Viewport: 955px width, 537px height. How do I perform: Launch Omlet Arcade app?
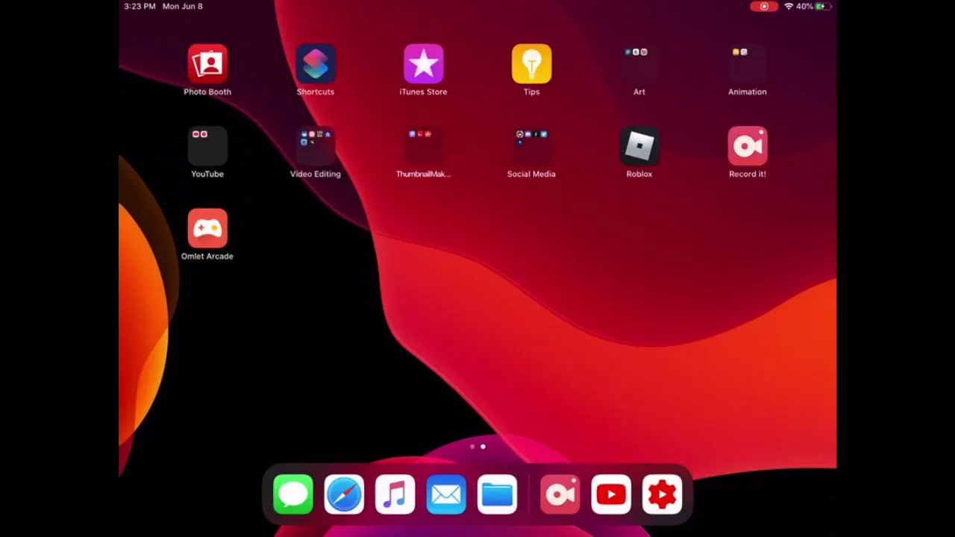pos(207,228)
